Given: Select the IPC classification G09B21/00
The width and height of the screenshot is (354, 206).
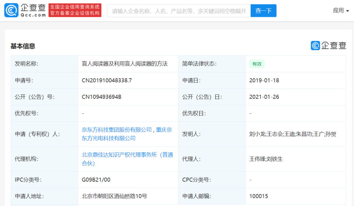Looking at the screenshot, I should (x=96, y=180).
